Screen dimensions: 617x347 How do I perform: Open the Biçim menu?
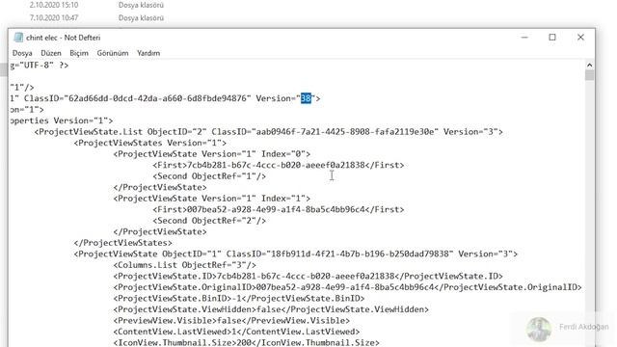(x=79, y=53)
